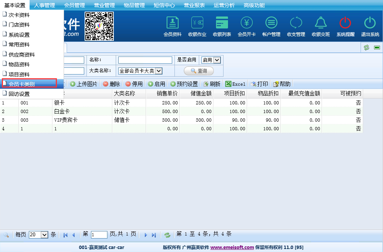The height and width of the screenshot is (252, 383).
Task: Click the 退出系统 exit system icon
Action: coord(370,26)
